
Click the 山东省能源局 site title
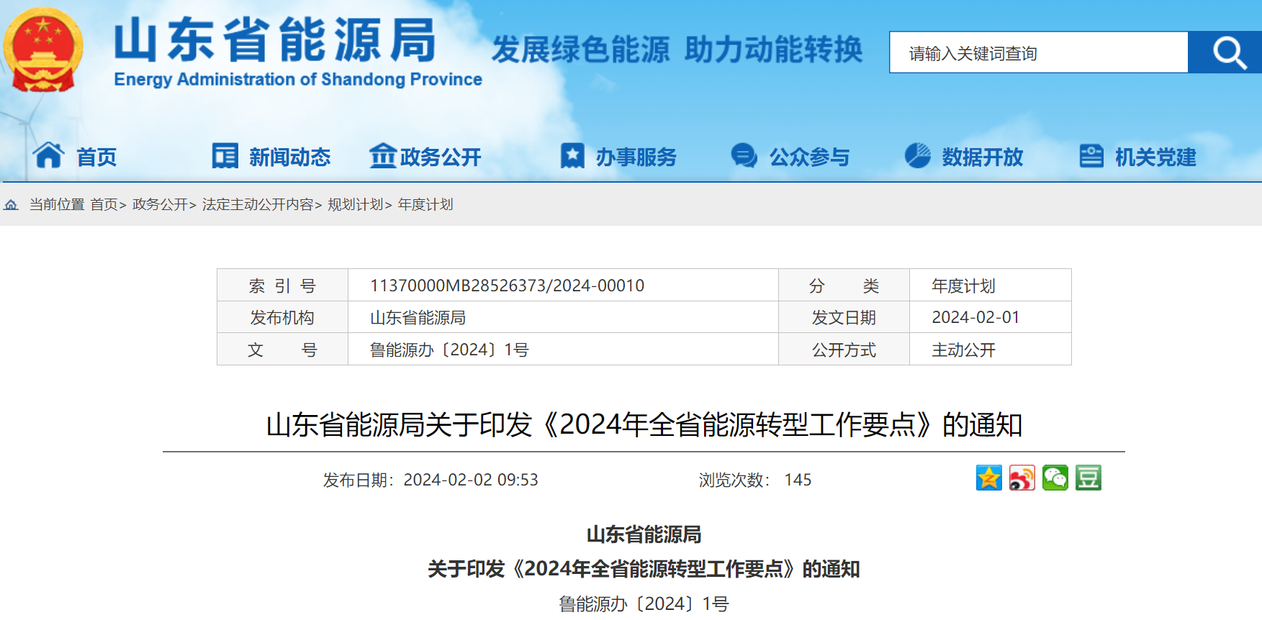tap(276, 40)
